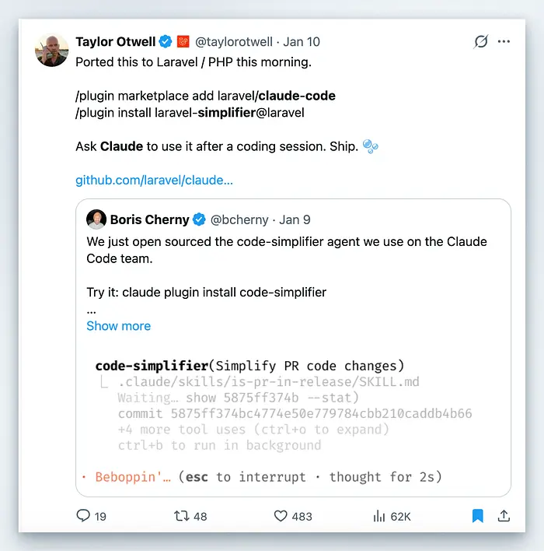This screenshot has width=544, height=551.
Task: Open the @taylorotwell handle link
Action: click(237, 42)
